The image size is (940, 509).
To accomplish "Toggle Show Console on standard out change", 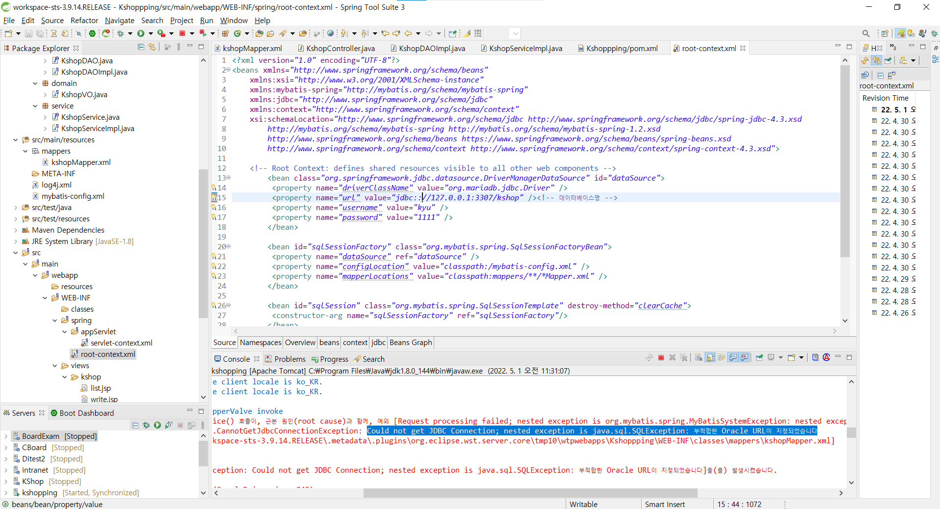I will [x=733, y=357].
